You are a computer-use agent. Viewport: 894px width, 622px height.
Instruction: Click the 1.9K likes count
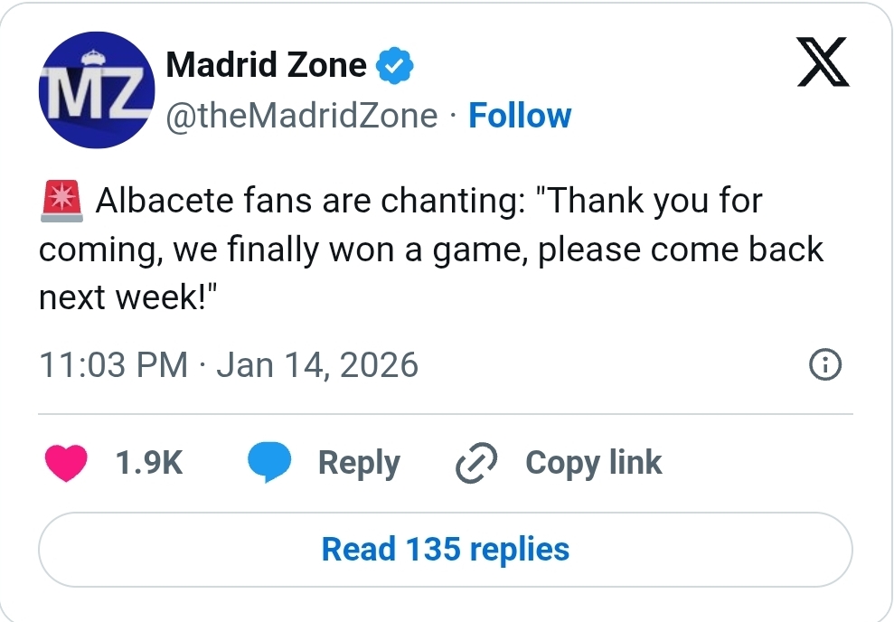tap(149, 463)
